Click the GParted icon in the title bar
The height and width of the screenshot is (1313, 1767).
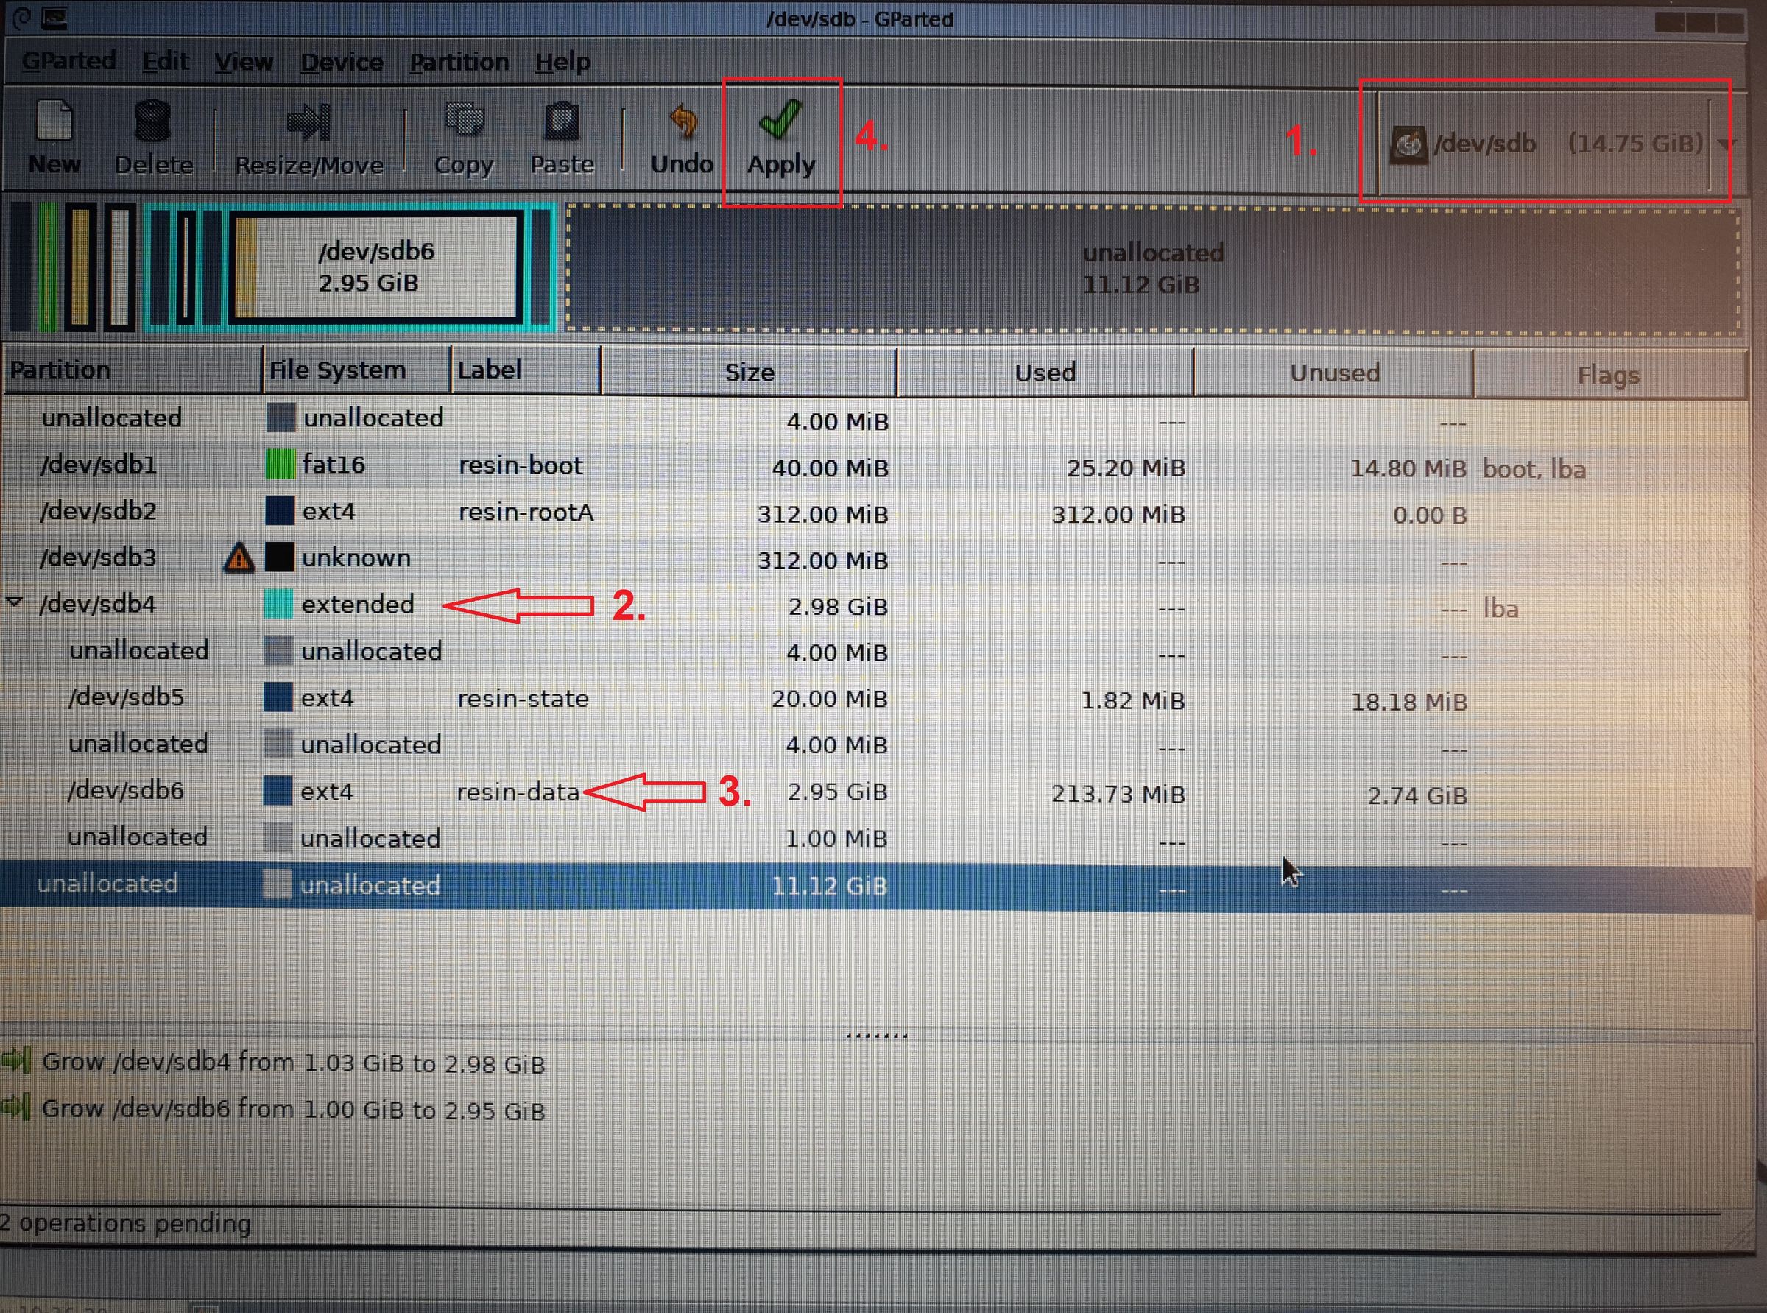tap(53, 18)
